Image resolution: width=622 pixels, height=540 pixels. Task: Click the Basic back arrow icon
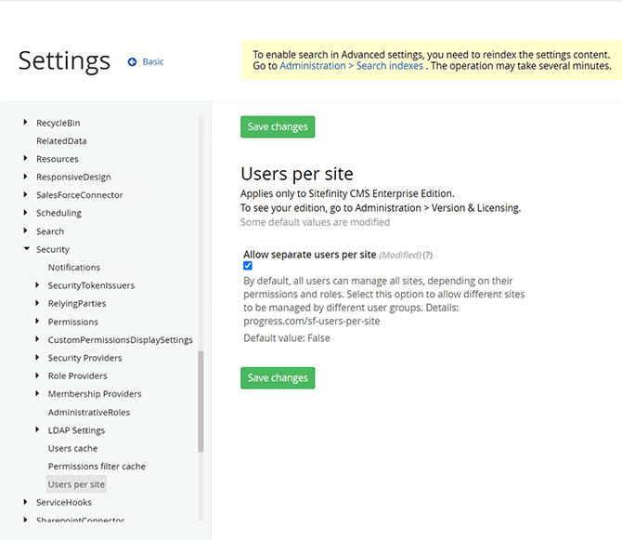132,62
